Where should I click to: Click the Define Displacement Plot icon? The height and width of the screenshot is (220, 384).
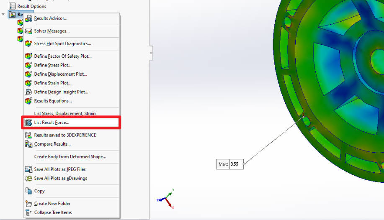coord(28,74)
